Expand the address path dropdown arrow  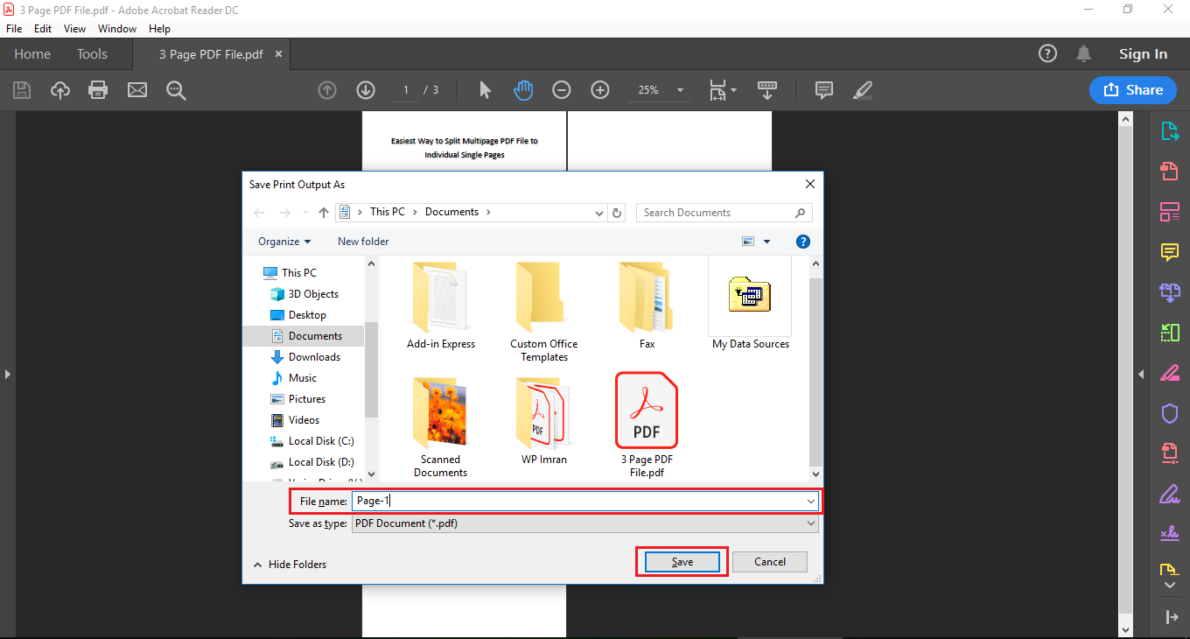point(599,213)
